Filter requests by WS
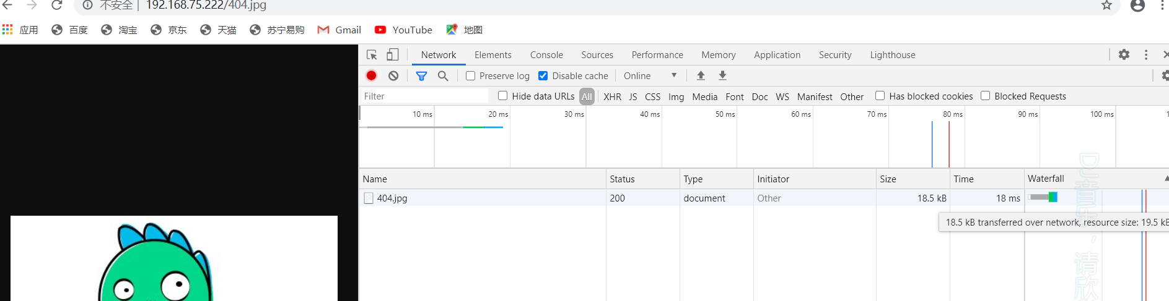The image size is (1169, 301). coord(782,96)
